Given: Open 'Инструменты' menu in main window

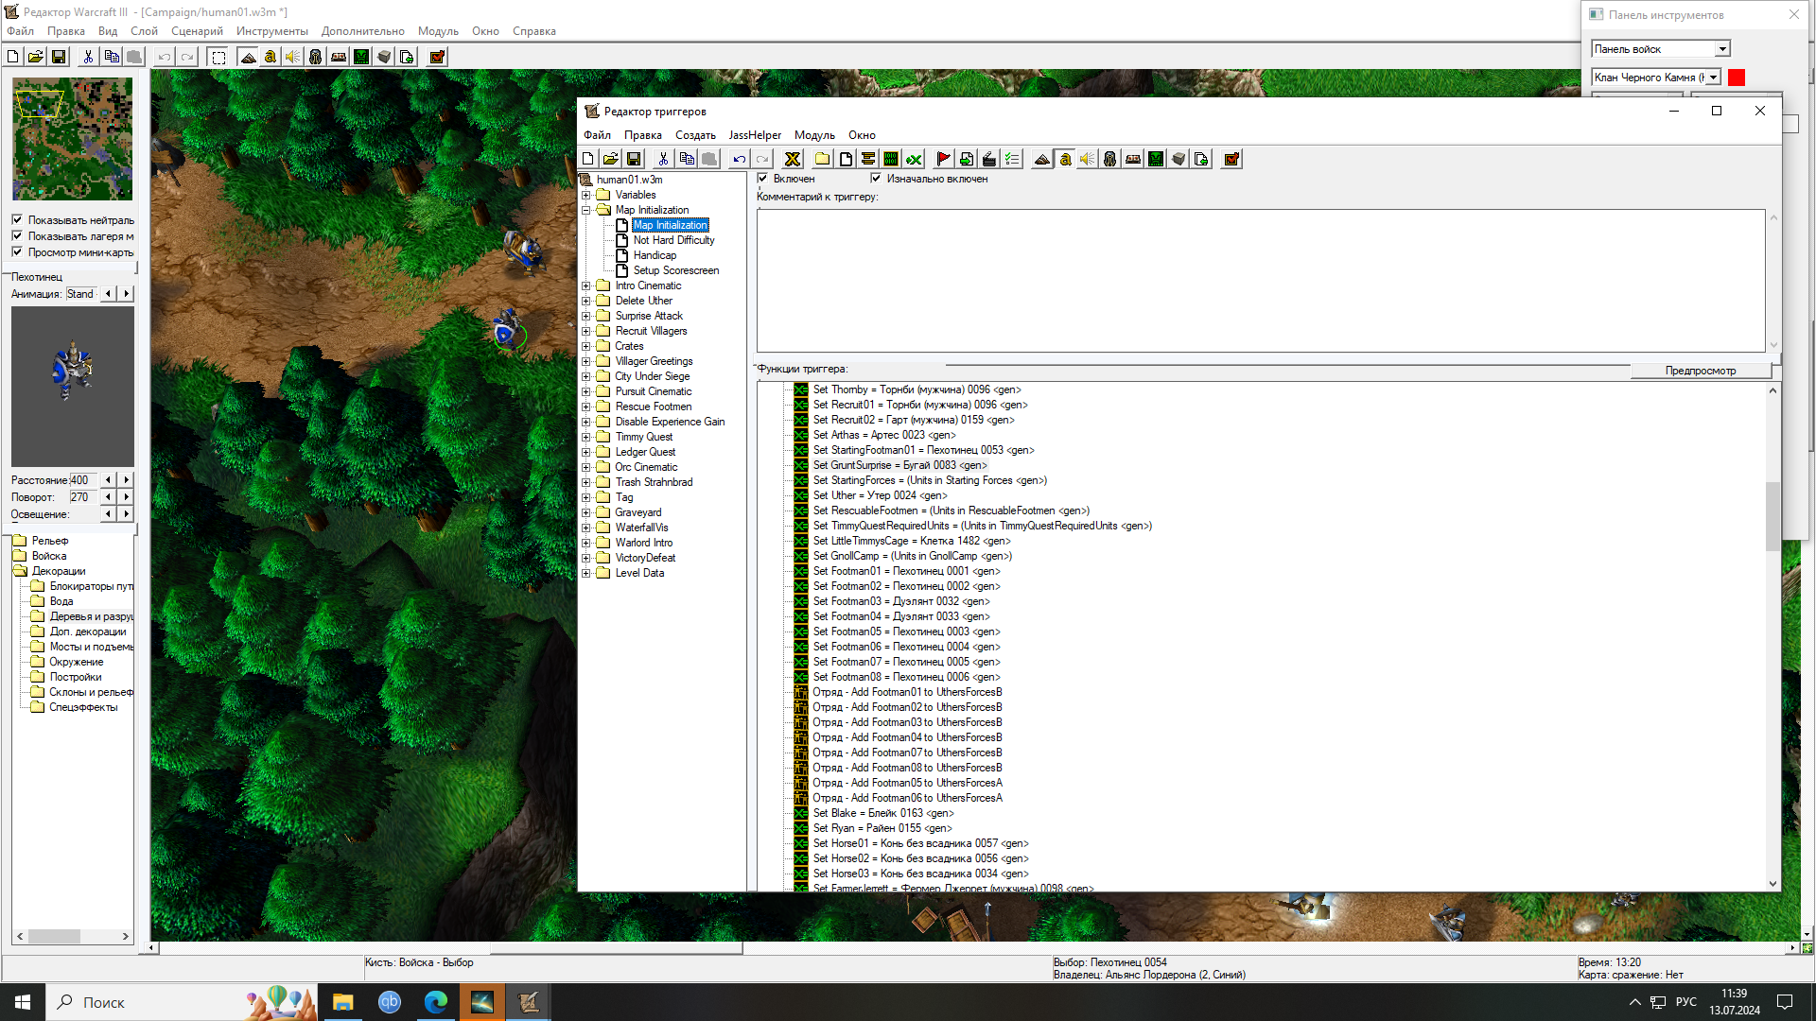Looking at the screenshot, I should point(272,31).
